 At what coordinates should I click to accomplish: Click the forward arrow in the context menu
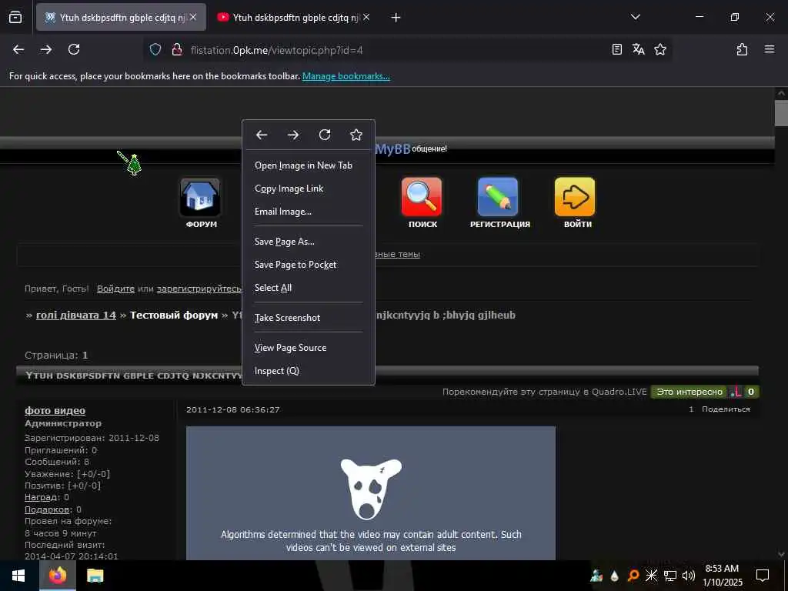293,135
